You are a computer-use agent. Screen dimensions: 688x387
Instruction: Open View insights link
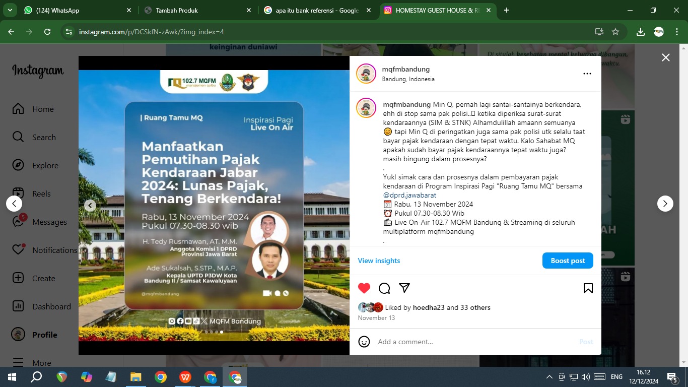(379, 261)
